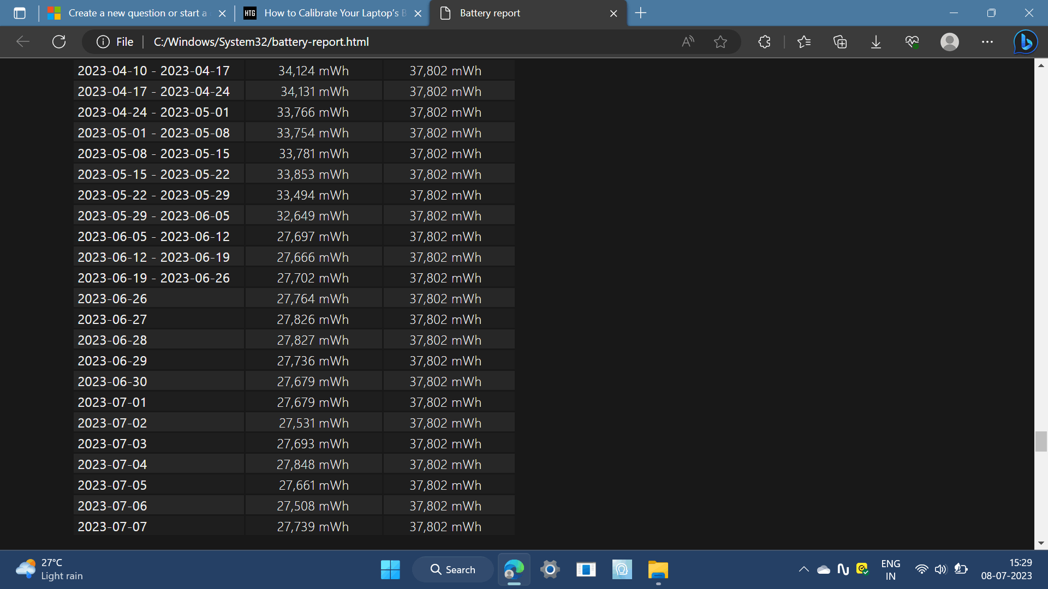1048x589 pixels.
Task: Open the Downloads icon
Action: click(876, 42)
